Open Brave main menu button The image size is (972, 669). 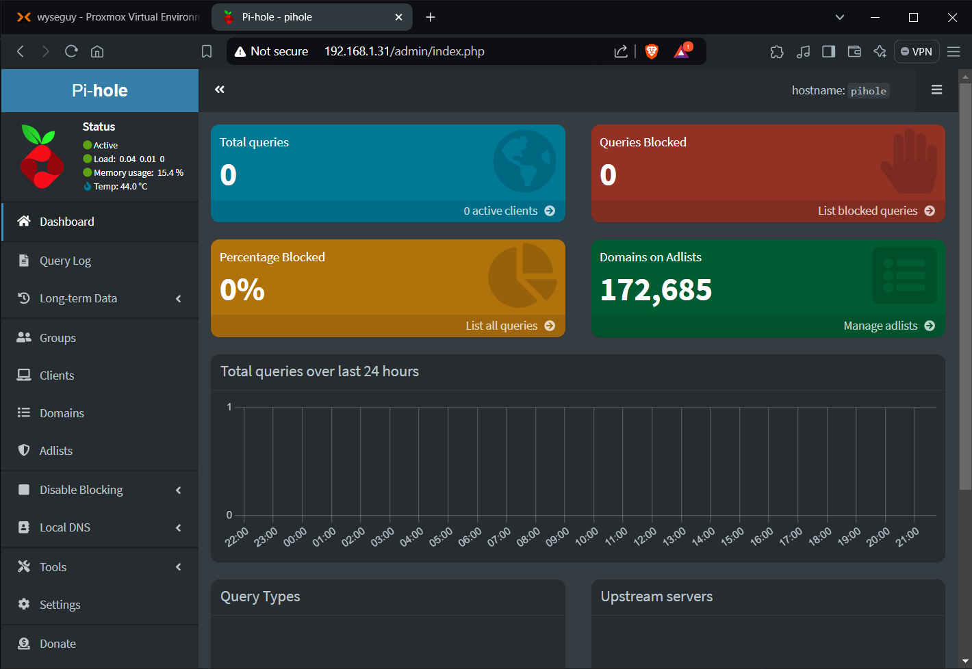(x=954, y=51)
